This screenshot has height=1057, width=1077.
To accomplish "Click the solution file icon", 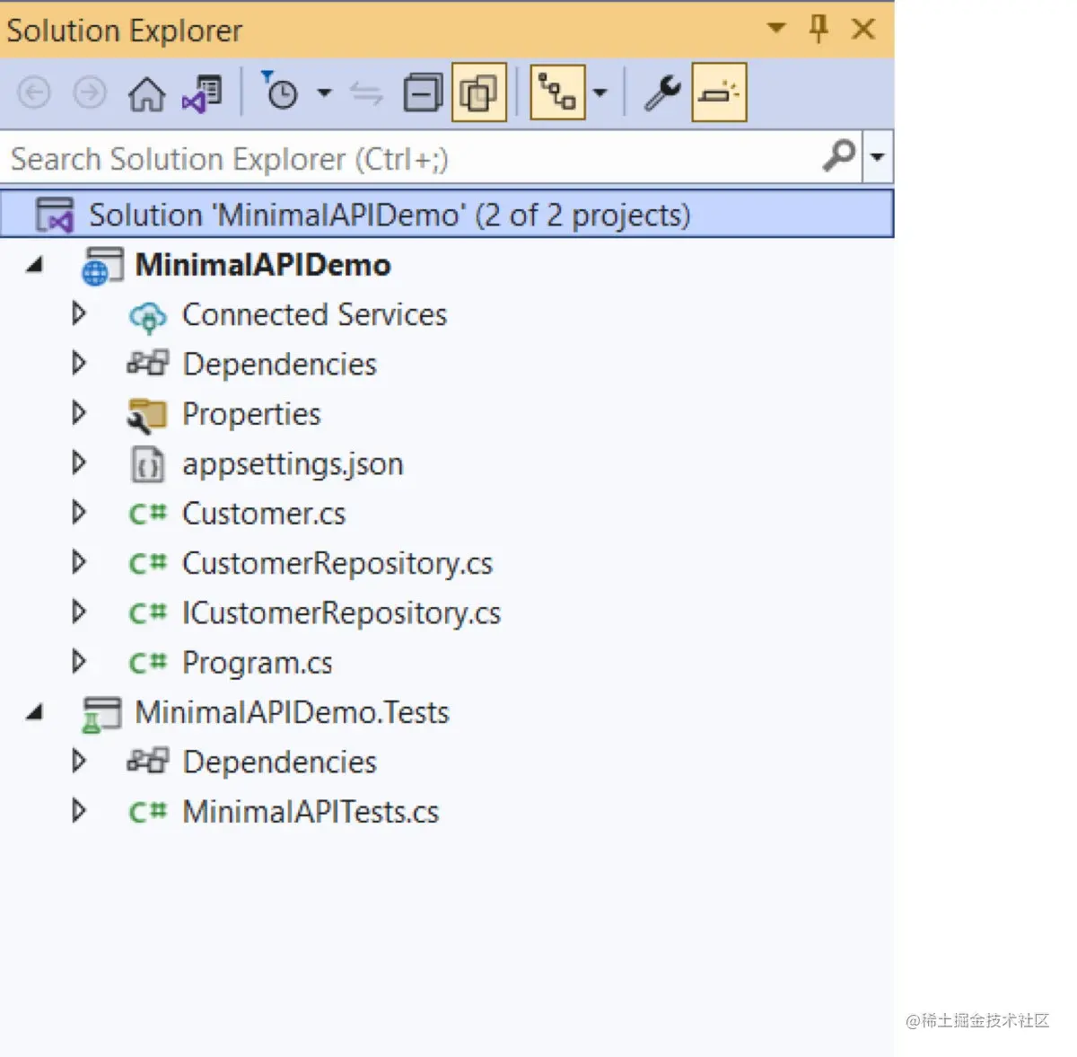I will 54,216.
